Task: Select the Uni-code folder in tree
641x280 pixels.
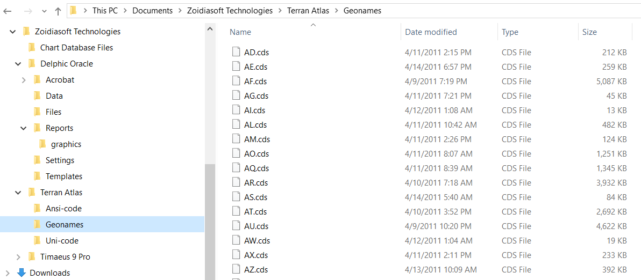Action: (x=62, y=241)
